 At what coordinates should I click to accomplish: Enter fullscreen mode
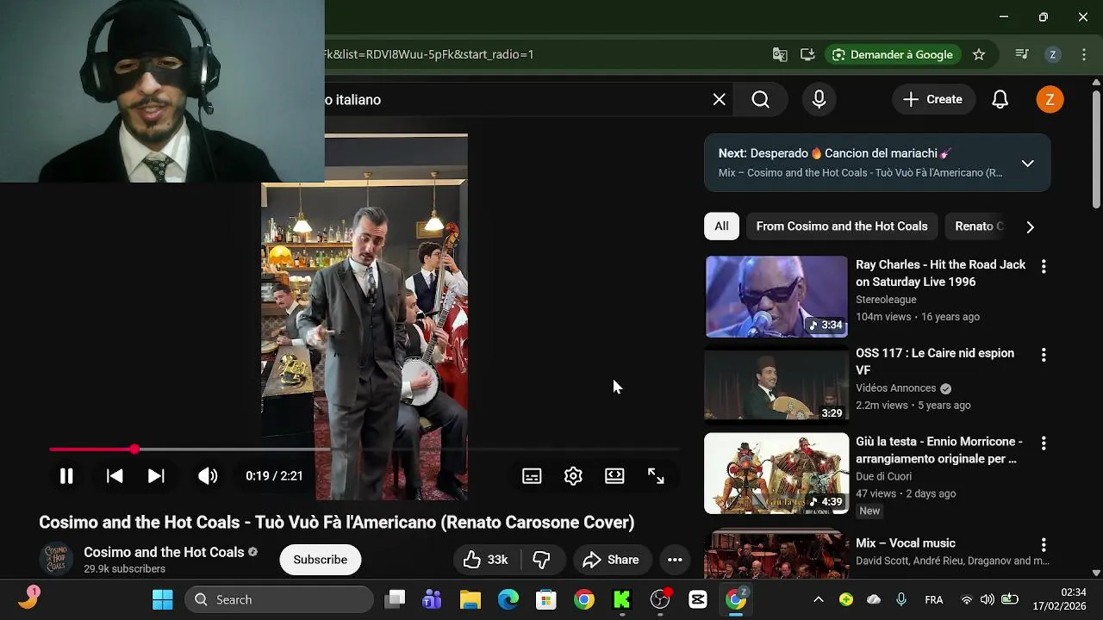[x=656, y=476]
